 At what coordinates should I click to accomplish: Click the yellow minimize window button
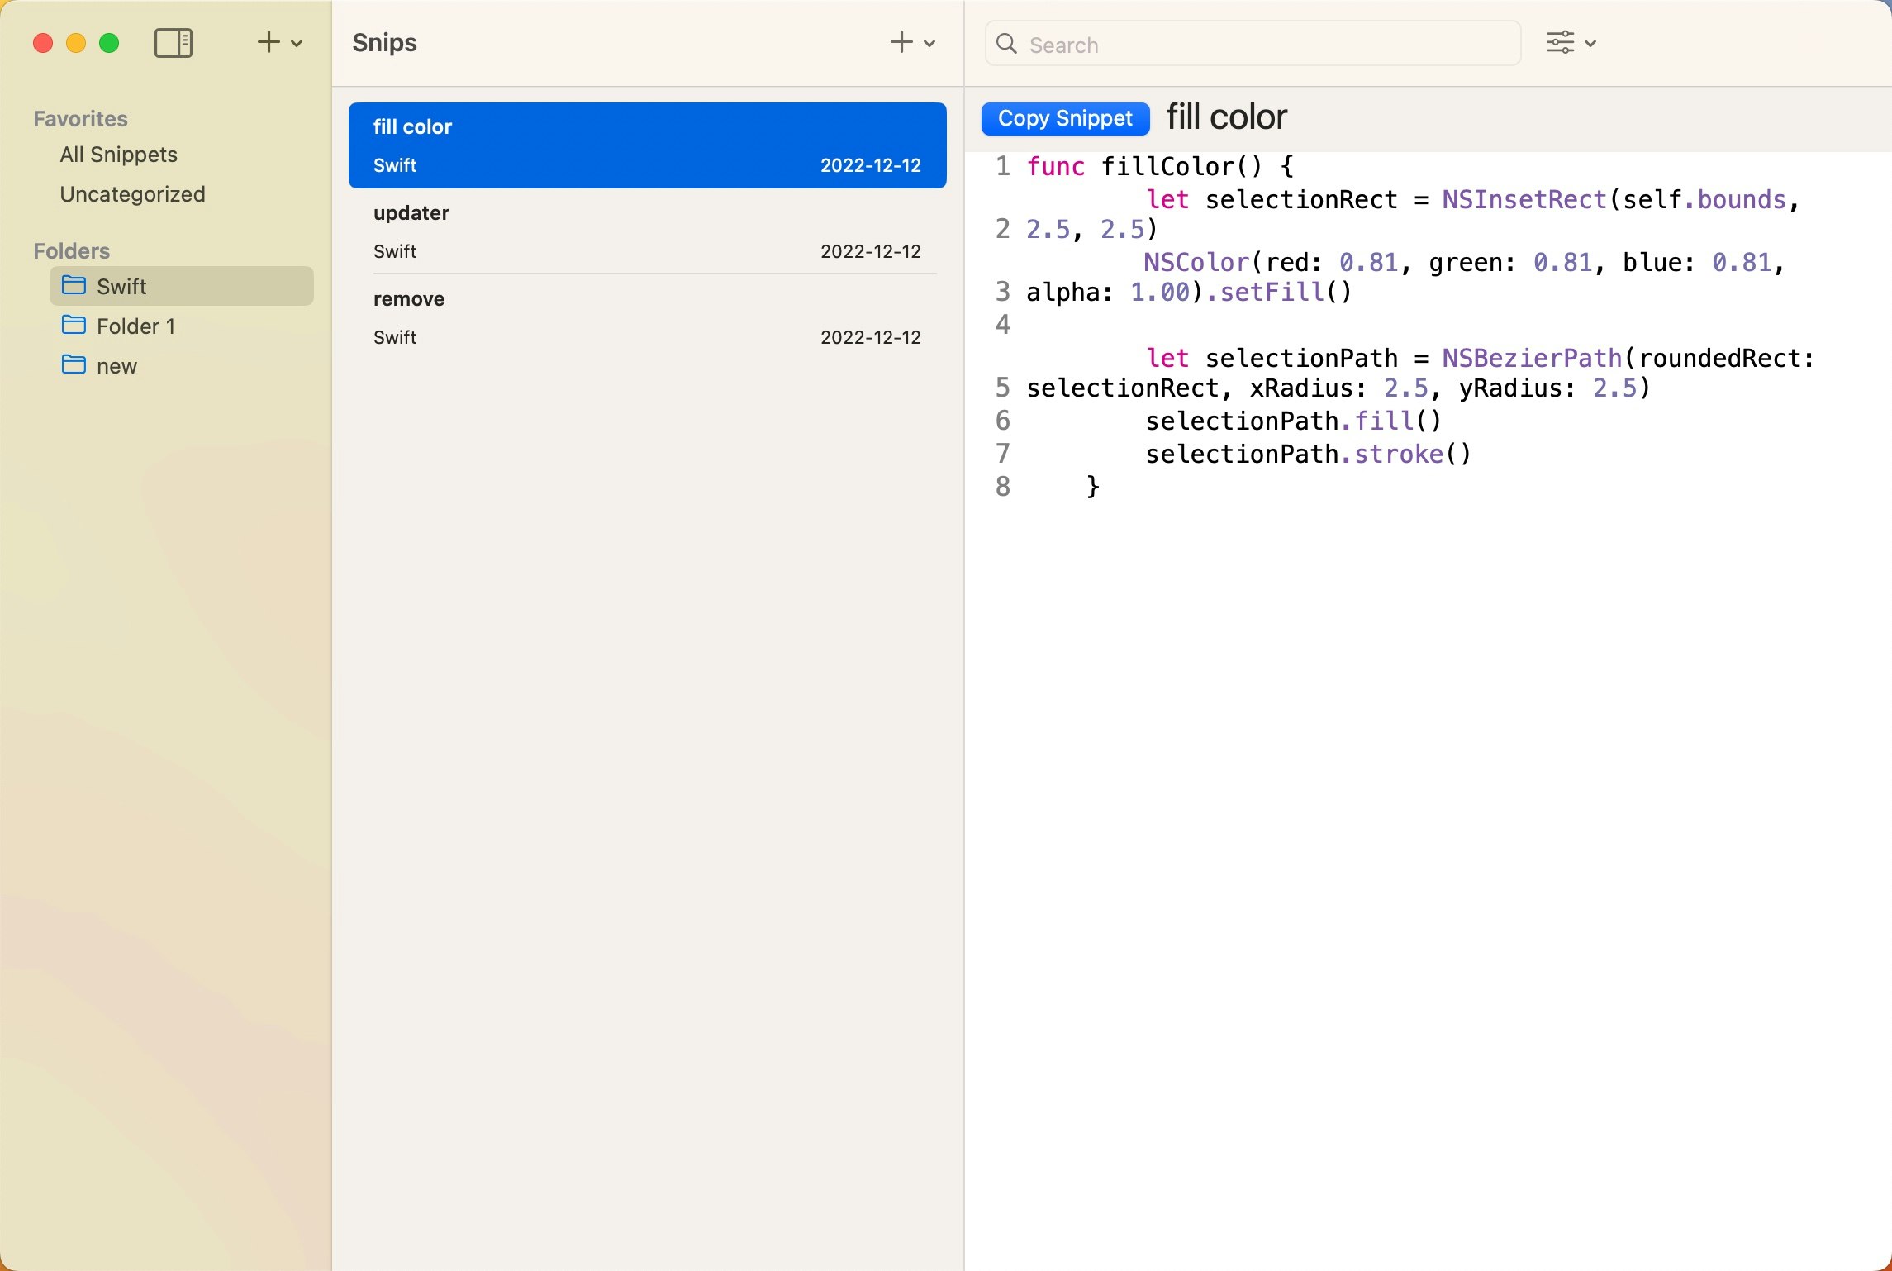76,43
